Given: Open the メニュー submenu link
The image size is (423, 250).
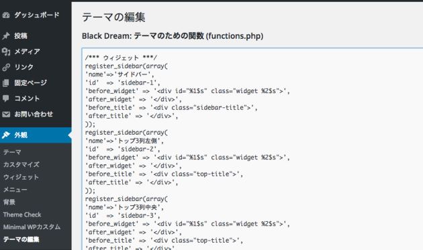Looking at the screenshot, I should [x=15, y=190].
